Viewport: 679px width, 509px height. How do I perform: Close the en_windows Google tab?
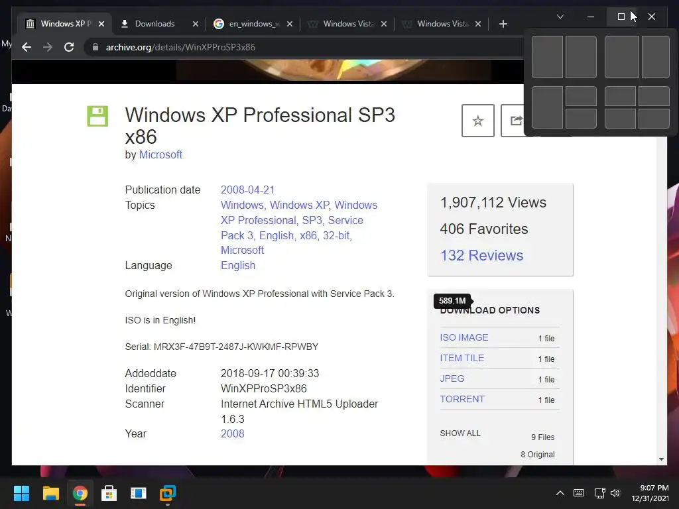290,24
